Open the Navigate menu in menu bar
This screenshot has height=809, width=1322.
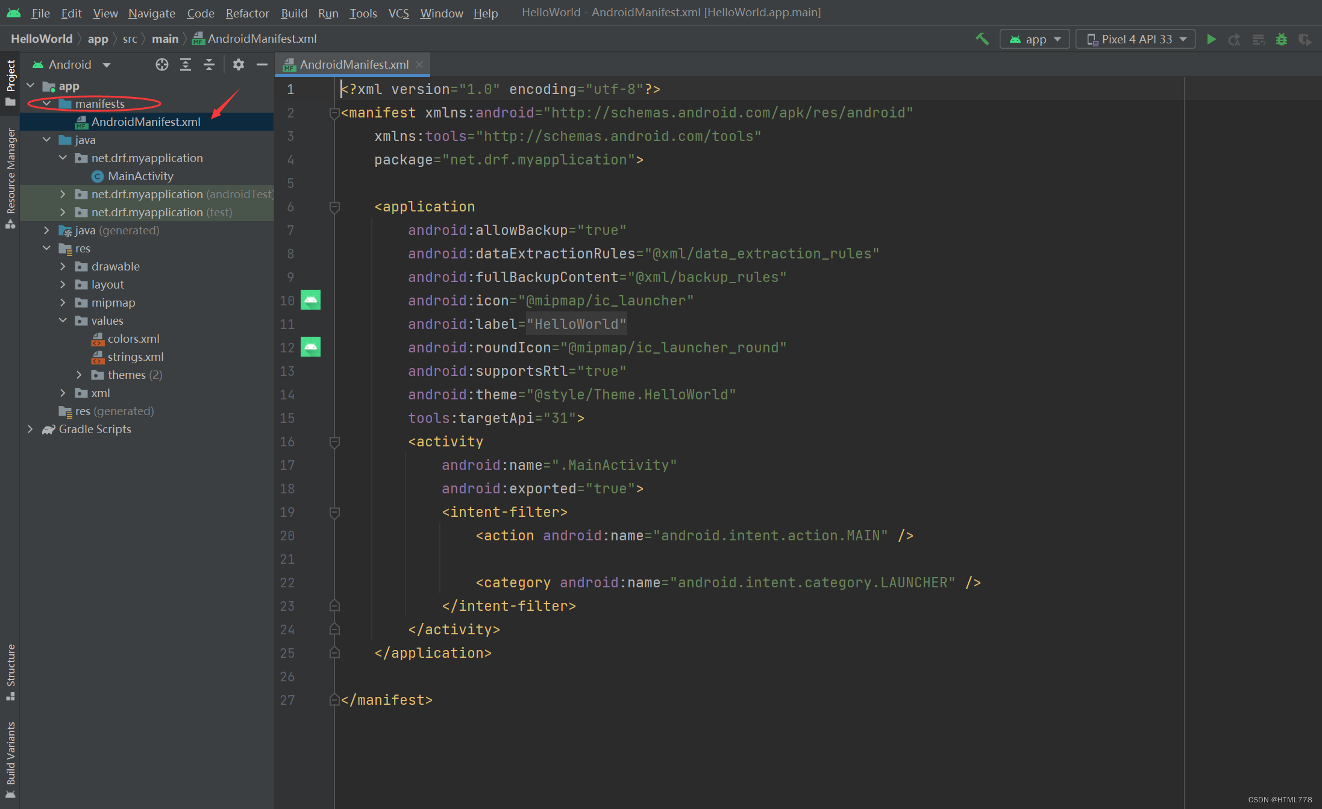click(x=152, y=12)
